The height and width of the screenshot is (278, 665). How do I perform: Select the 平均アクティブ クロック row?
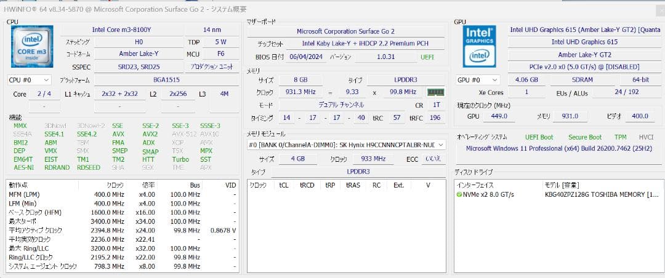click(x=122, y=231)
